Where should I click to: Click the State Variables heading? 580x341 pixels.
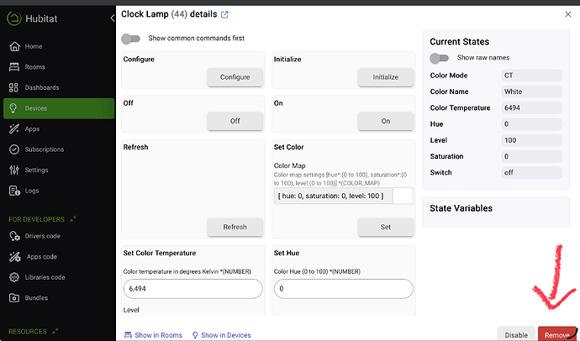point(461,208)
